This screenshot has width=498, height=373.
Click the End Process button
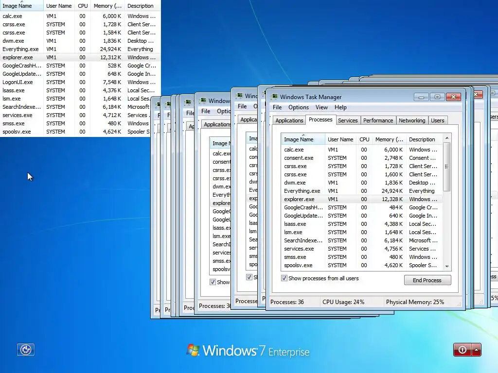click(427, 280)
